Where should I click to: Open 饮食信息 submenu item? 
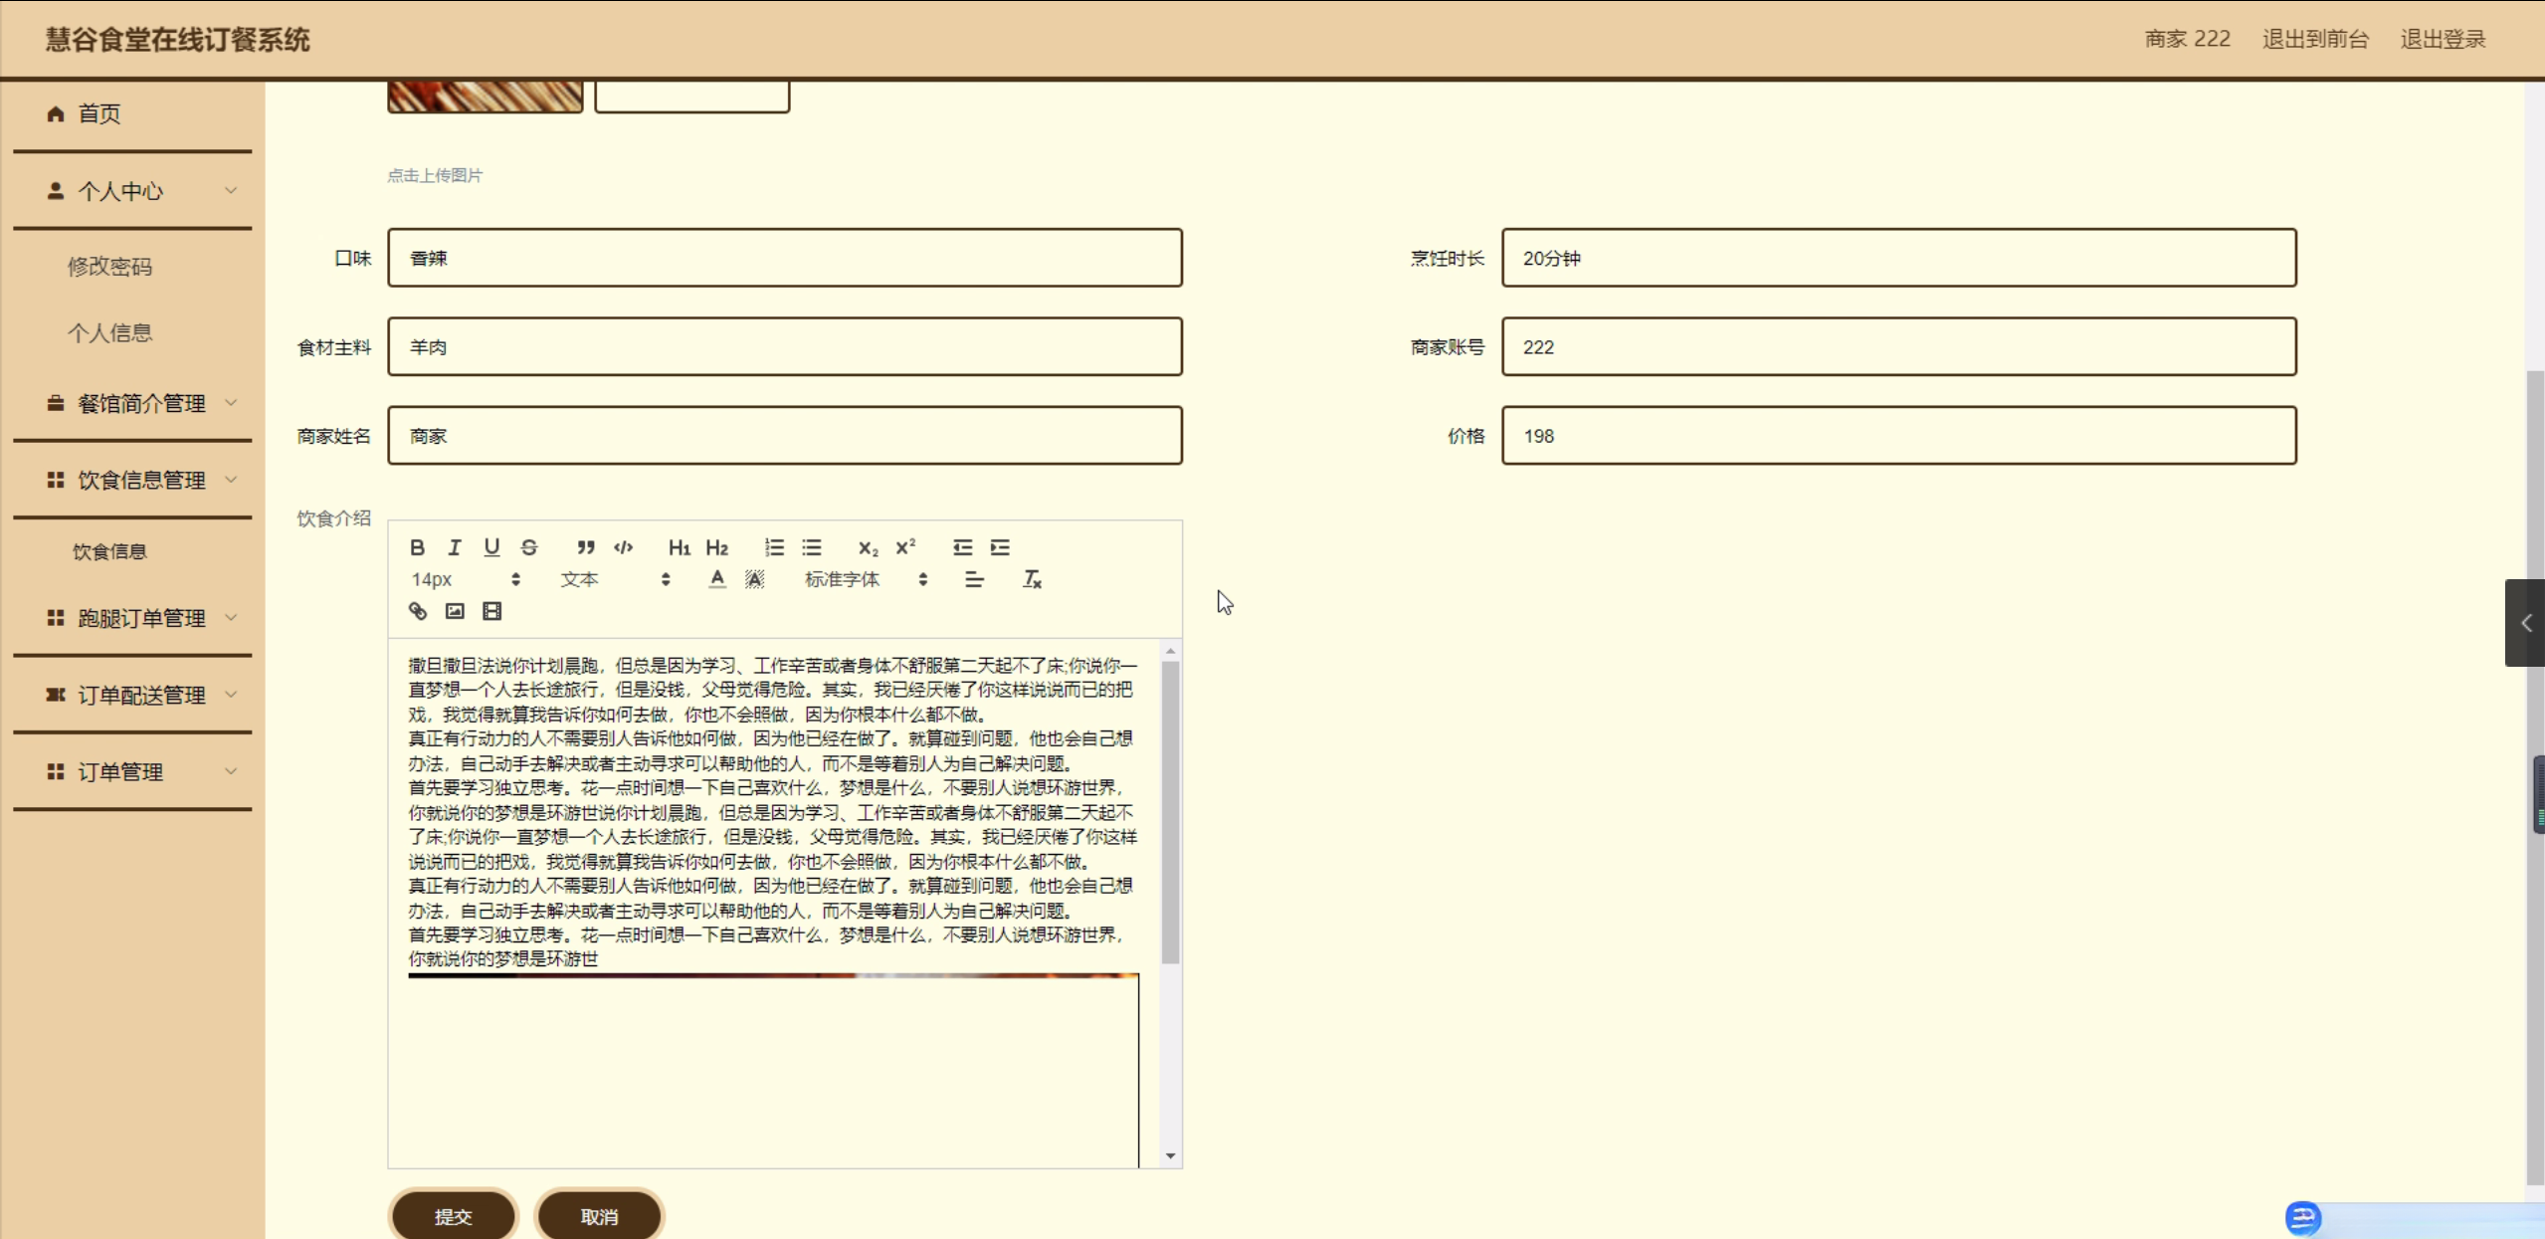[x=109, y=551]
